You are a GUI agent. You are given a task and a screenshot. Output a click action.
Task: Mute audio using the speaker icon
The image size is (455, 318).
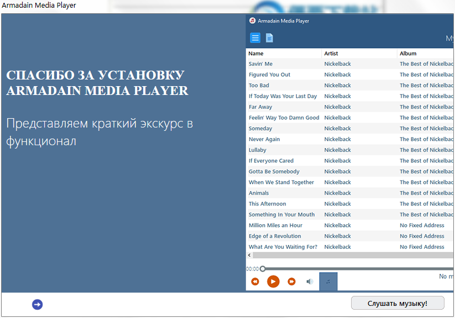click(310, 282)
